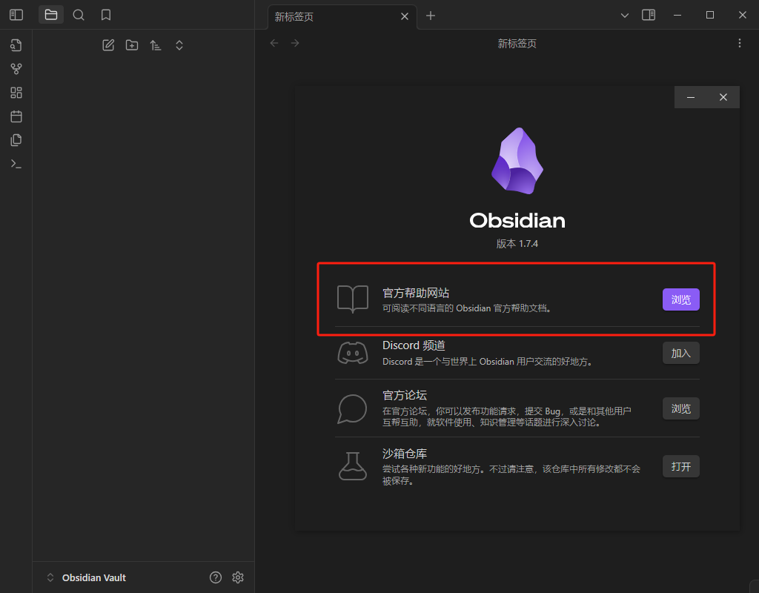Viewport: 759px width, 593px height.
Task: Join the Discord channel
Action: coord(680,353)
